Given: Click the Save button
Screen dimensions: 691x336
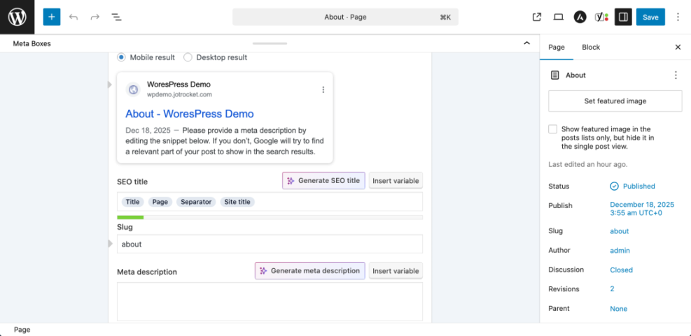Looking at the screenshot, I should click(650, 17).
